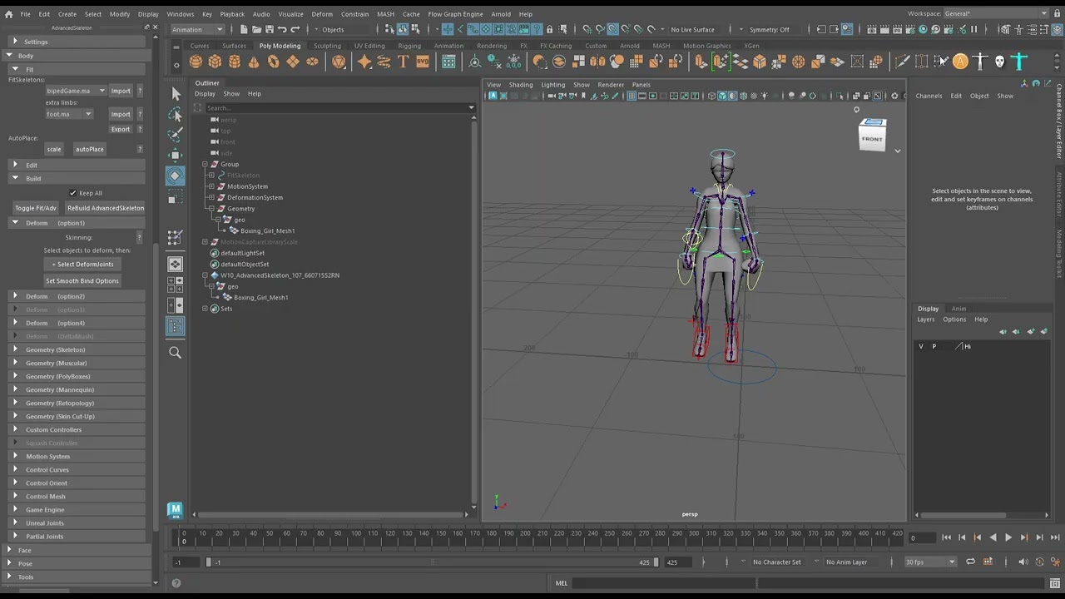Click the autoPlace button
The width and height of the screenshot is (1065, 599).
(x=90, y=149)
